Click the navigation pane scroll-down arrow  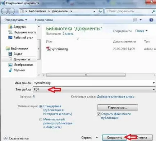coord(39,75)
